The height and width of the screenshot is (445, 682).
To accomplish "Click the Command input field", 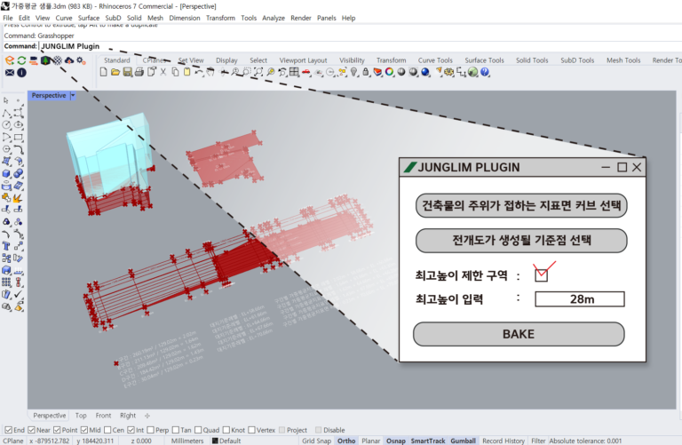I will 361,46.
